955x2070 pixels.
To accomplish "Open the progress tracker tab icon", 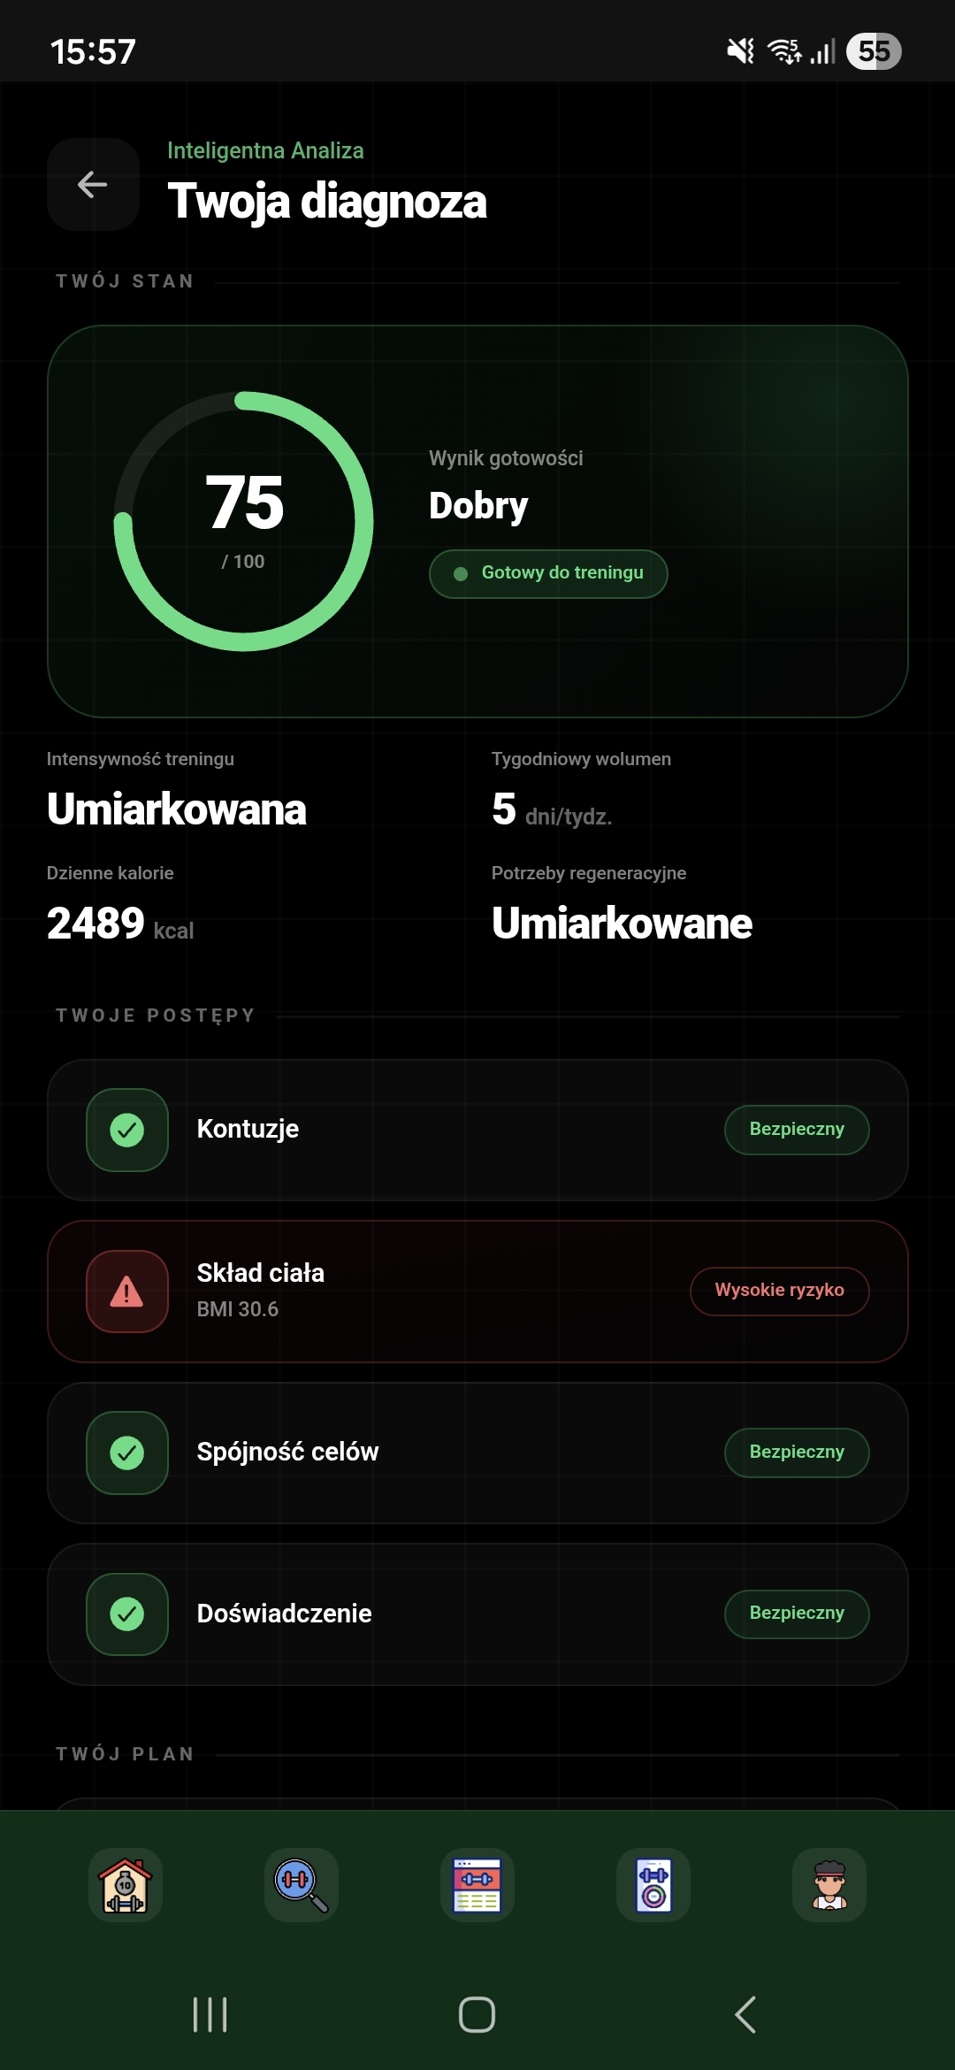I will 653,1884.
